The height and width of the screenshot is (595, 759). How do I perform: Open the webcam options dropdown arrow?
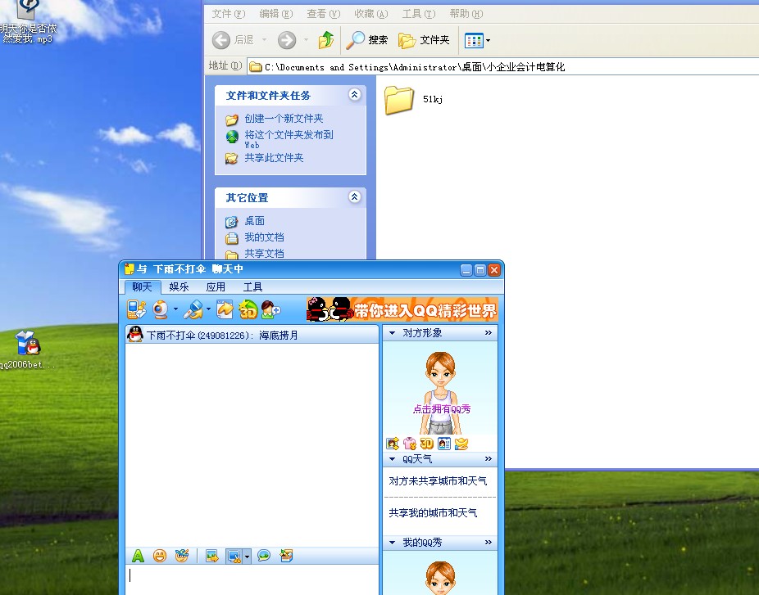coord(175,309)
